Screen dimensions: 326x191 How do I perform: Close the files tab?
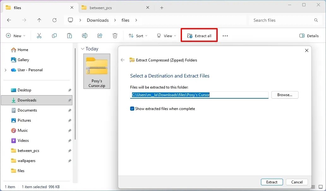72,8
